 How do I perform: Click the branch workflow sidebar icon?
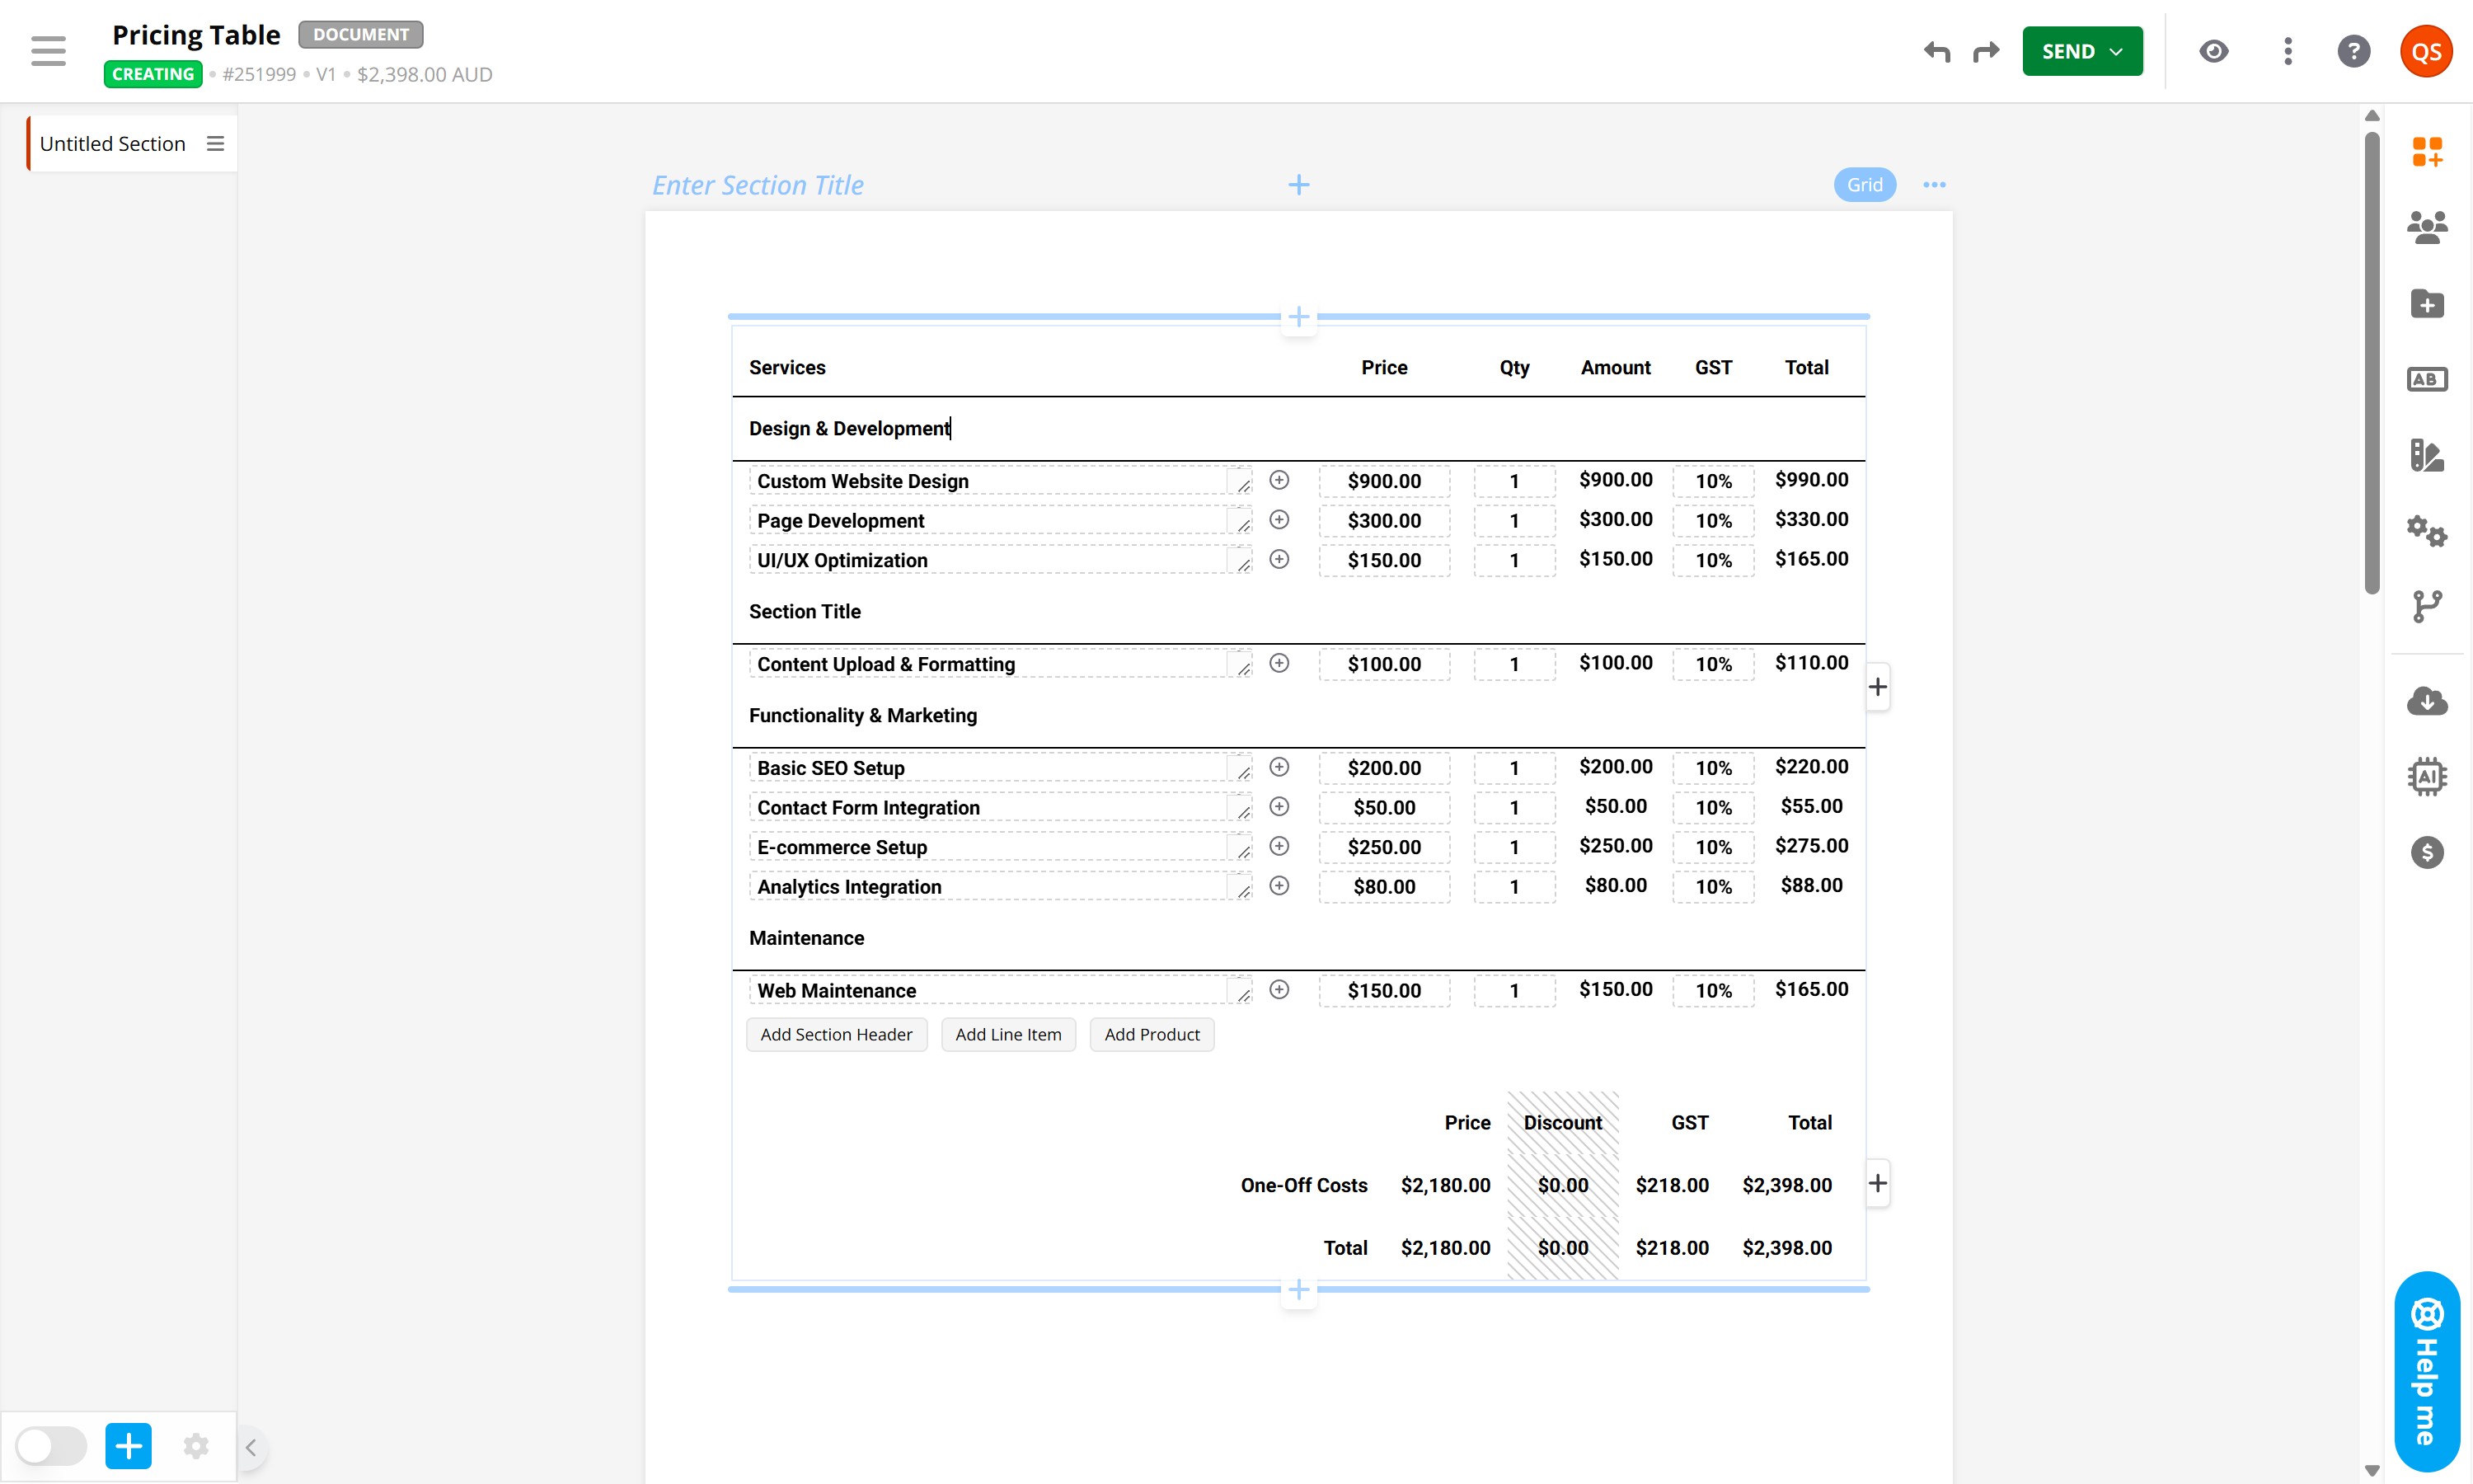pos(2426,606)
